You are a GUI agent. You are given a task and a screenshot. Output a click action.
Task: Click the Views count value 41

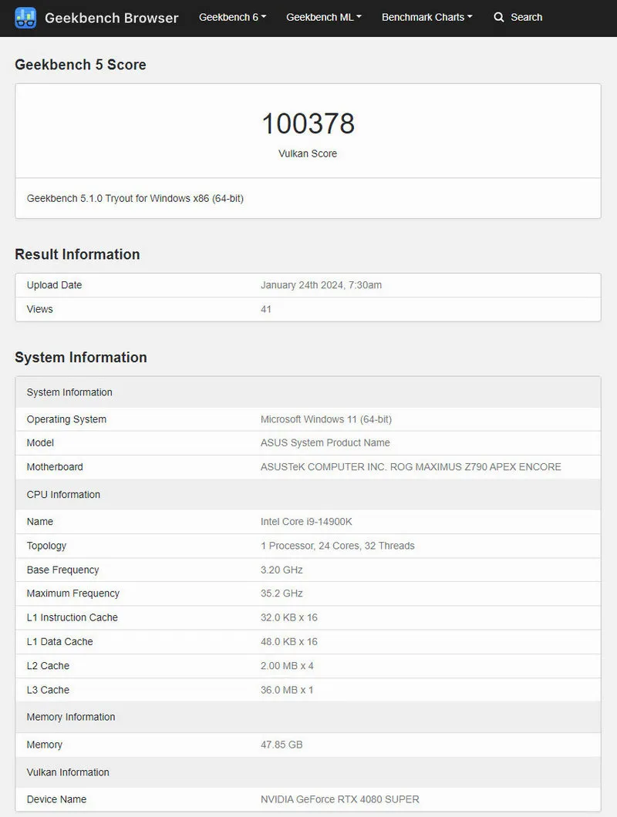(266, 309)
